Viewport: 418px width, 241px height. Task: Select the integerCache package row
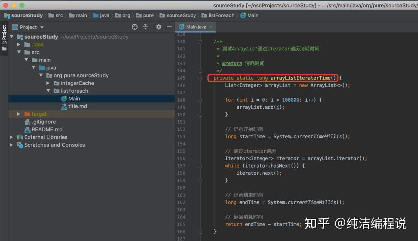[x=91, y=83]
